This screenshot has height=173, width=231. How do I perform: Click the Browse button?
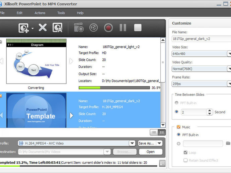(125, 152)
